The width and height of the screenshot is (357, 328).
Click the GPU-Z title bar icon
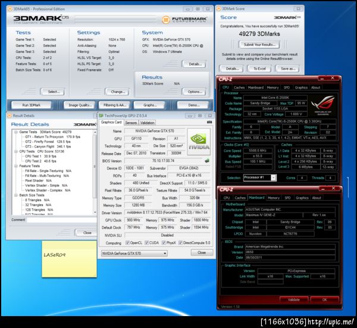click(x=101, y=115)
